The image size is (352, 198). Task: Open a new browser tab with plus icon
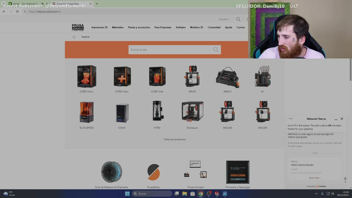click(x=97, y=4)
